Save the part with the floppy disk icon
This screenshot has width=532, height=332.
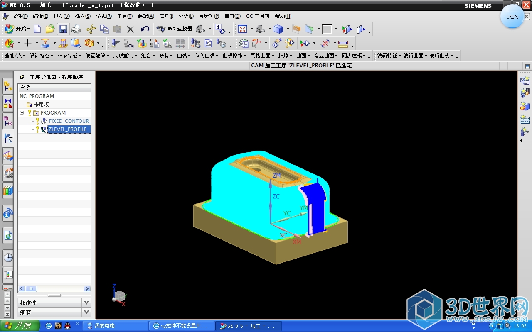click(x=63, y=29)
